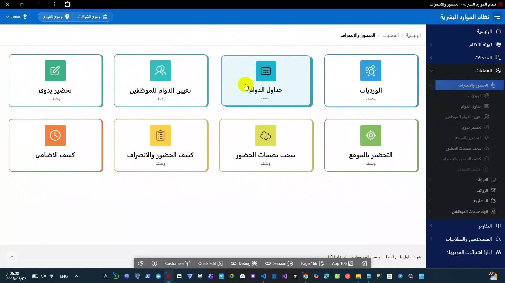Open the جميع الفروع branch selector
505x283 pixels.
tap(56, 17)
